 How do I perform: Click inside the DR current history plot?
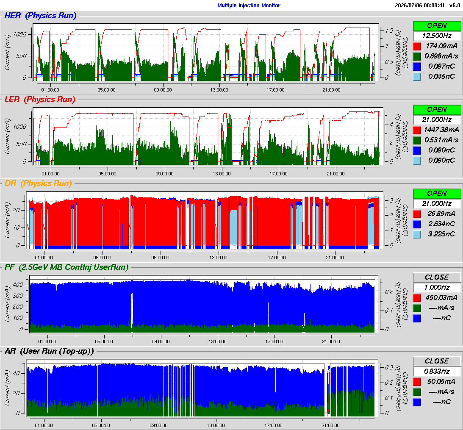tap(205, 220)
